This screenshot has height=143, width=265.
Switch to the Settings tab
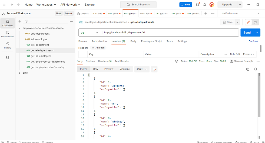(182, 41)
